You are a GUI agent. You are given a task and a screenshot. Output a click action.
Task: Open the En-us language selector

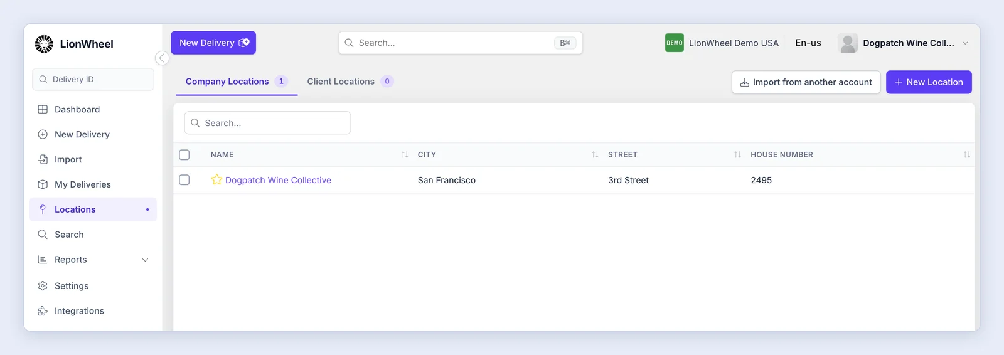coord(808,43)
